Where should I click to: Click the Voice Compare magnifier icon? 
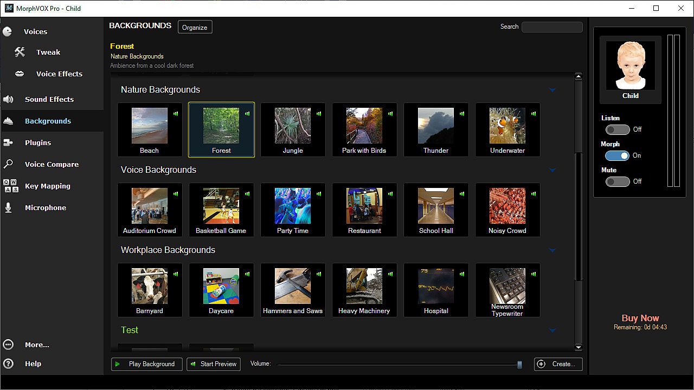[x=8, y=164]
